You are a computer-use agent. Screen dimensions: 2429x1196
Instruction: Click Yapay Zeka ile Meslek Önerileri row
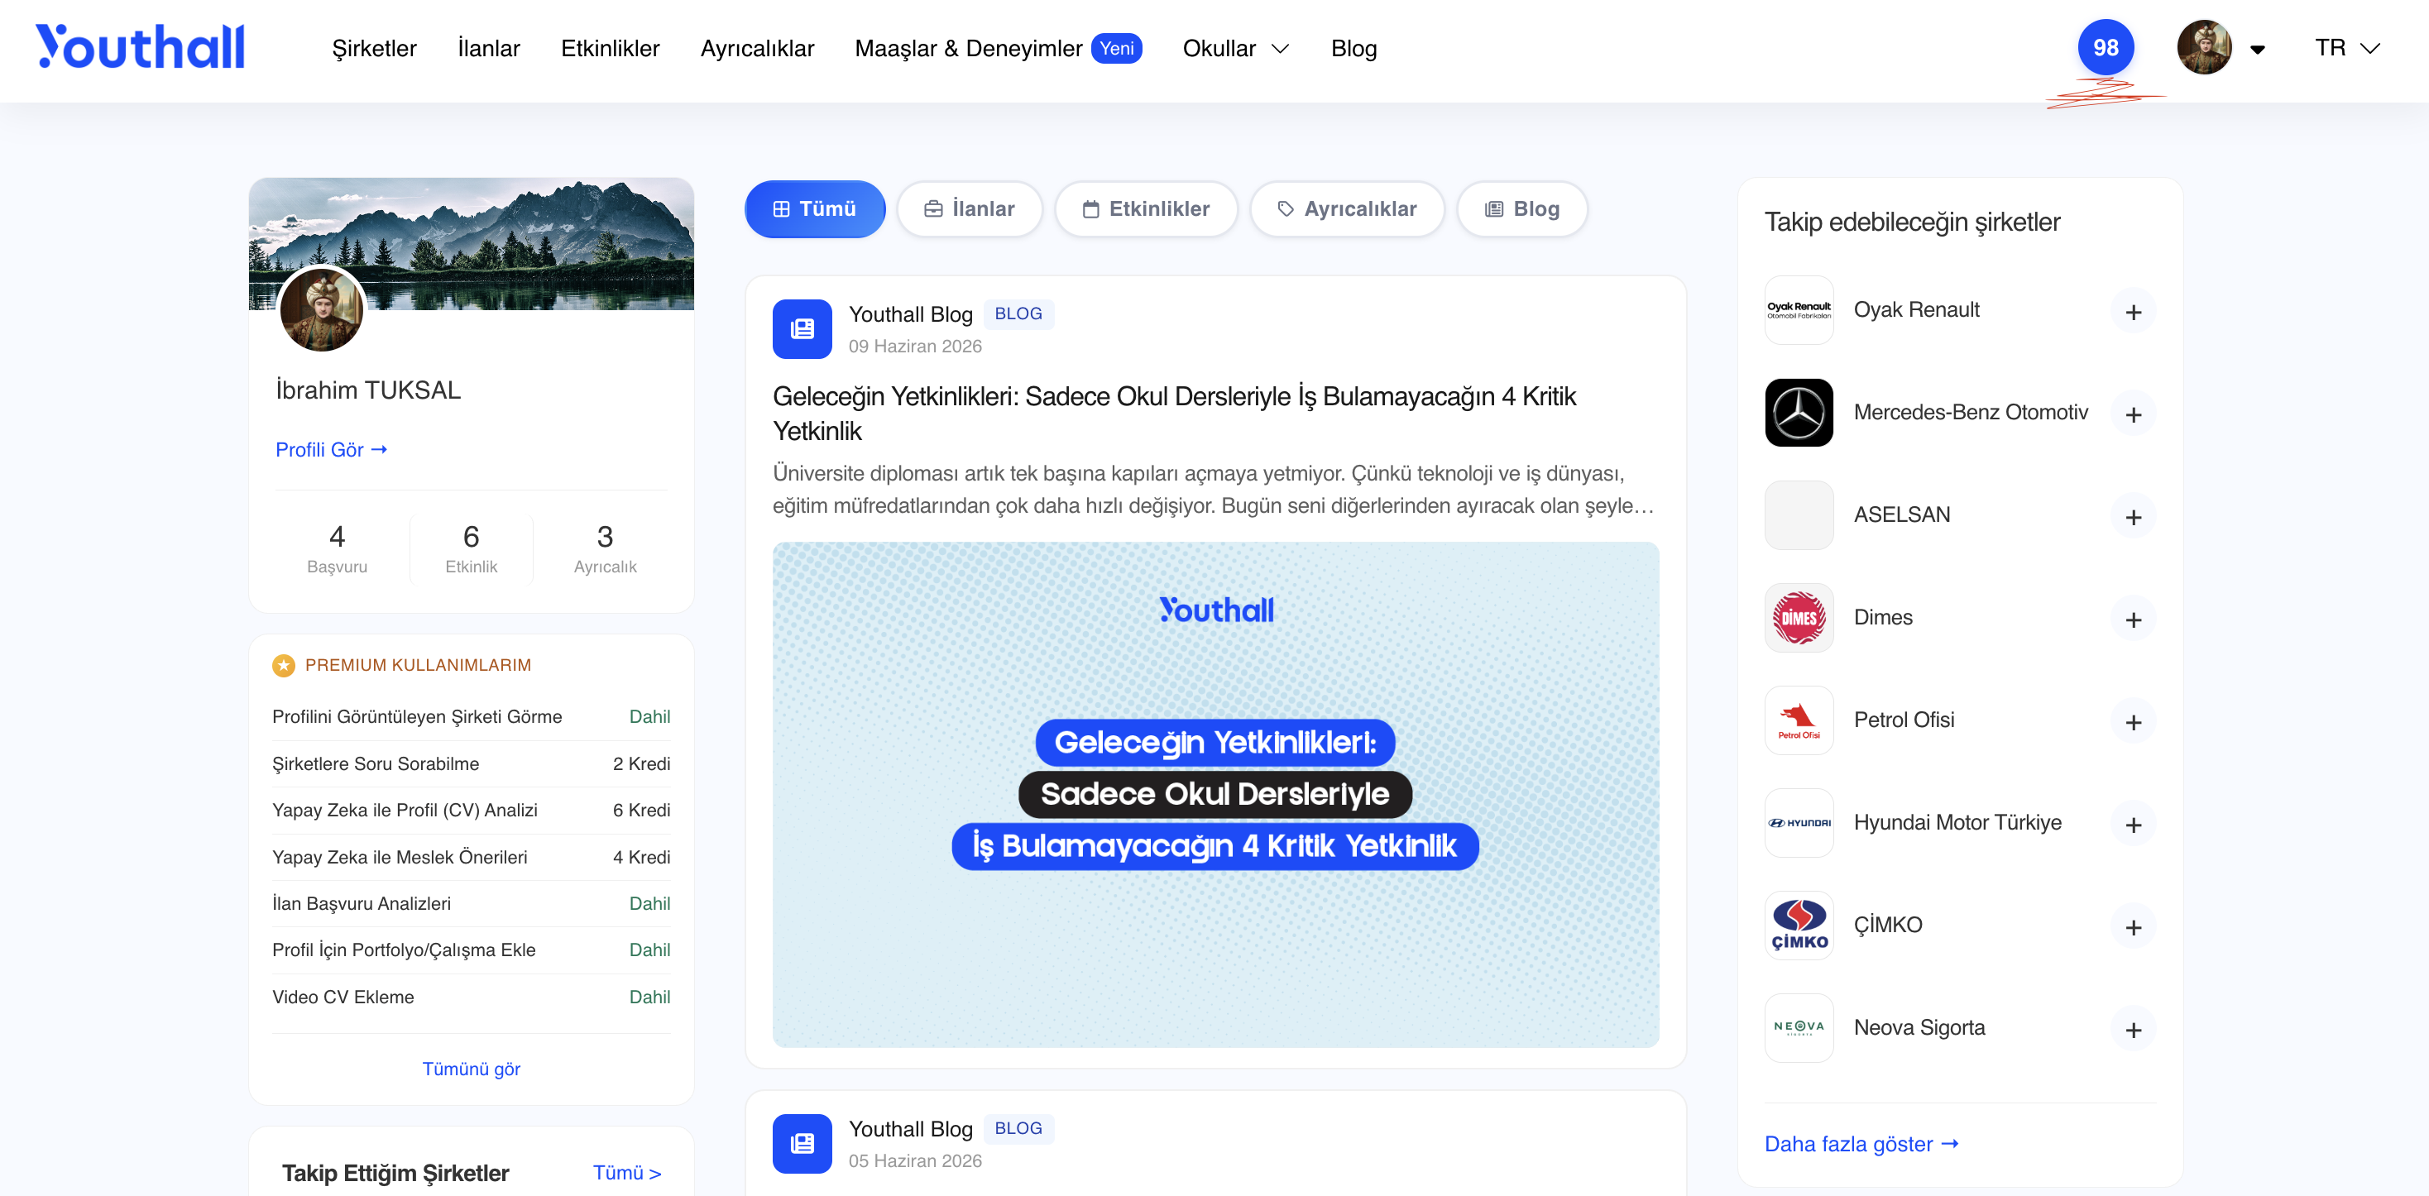(x=471, y=858)
